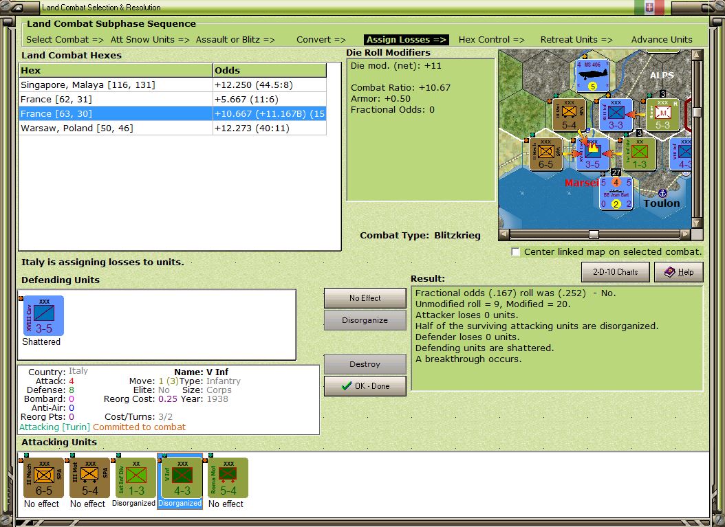Screen dimensions: 725x527
Task: Click the Hex Control subphase step
Action: (492, 40)
